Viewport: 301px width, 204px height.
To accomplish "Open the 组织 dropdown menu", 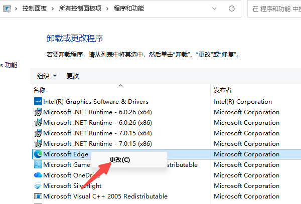I will tap(47, 76).
